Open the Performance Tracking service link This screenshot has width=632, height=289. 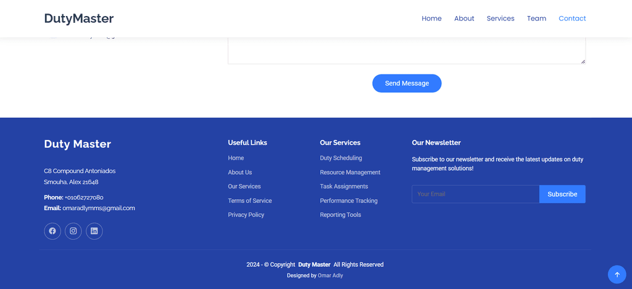(349, 200)
